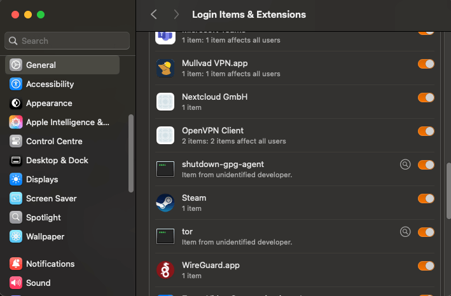
Task: Click the Steam app icon
Action: point(165,203)
